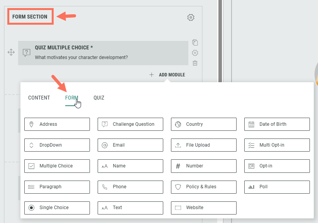Duplicate the Quiz Multiple Choice module
Viewport: 318px width, 223px height.
(195, 42)
